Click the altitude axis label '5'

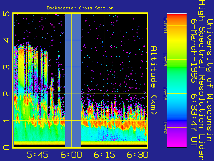click(x=6, y=14)
